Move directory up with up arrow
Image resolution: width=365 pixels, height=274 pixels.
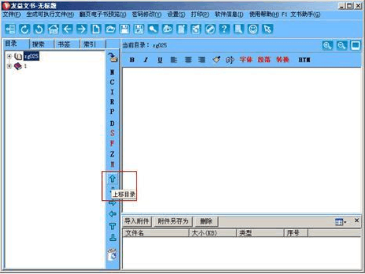[112, 179]
